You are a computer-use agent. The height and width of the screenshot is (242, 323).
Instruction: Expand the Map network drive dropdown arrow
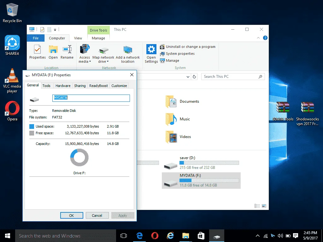click(108, 61)
